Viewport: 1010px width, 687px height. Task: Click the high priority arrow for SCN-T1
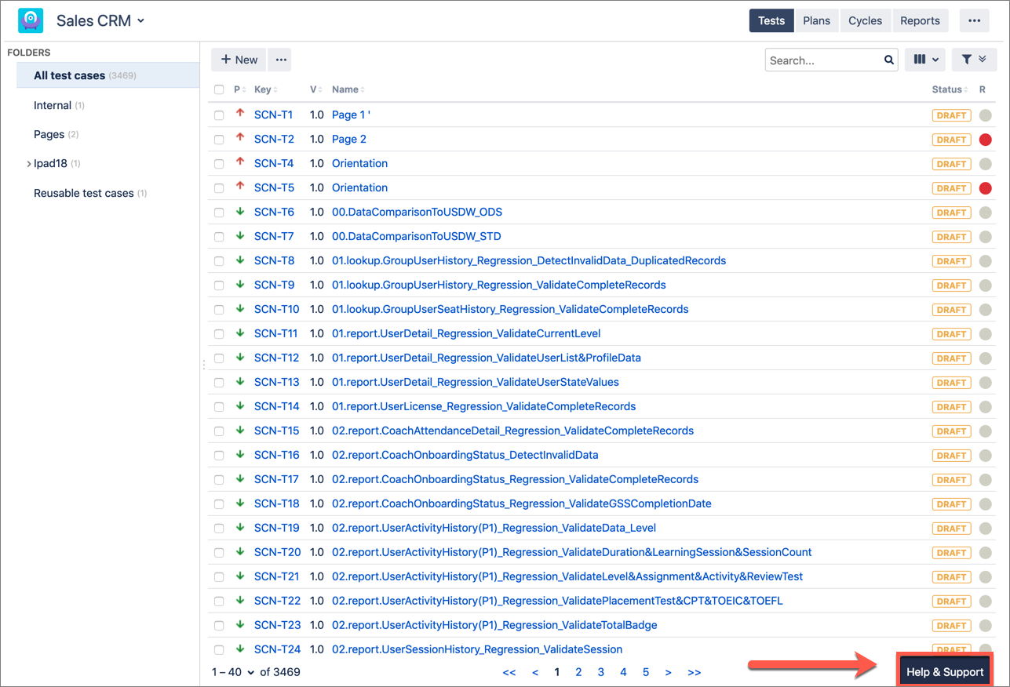[240, 114]
